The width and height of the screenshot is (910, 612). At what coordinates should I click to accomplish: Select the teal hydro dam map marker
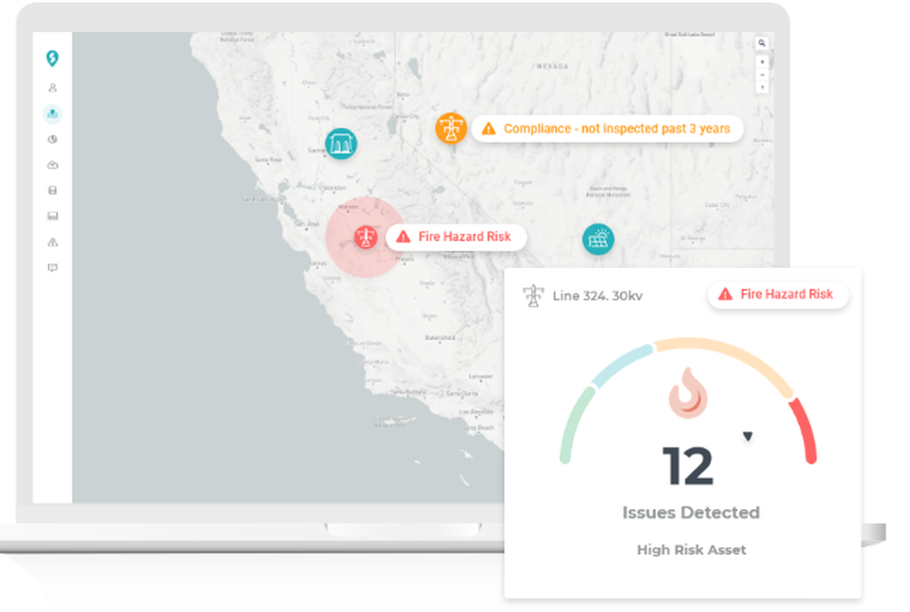pos(340,144)
